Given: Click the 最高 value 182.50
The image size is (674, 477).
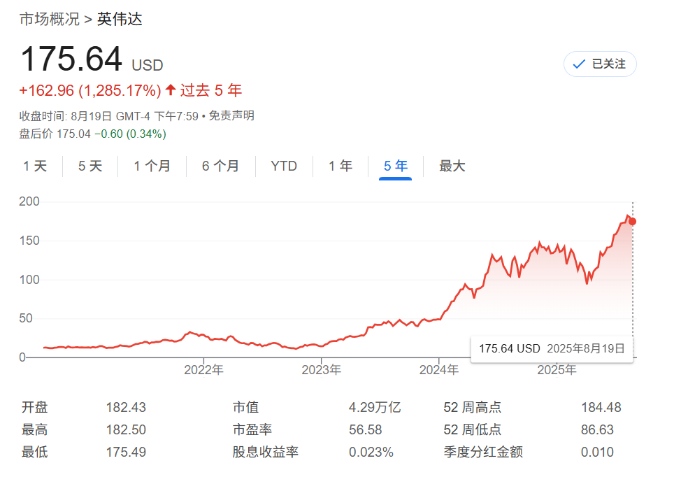Looking at the screenshot, I should tap(126, 429).
